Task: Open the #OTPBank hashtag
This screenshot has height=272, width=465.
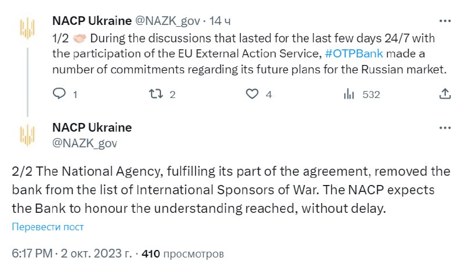Action: (x=354, y=55)
